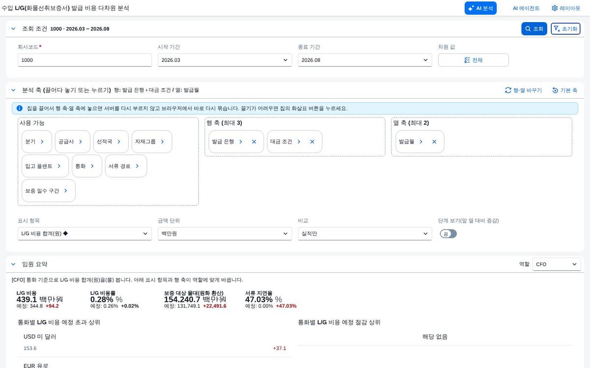Image resolution: width=590 pixels, height=368 pixels.
Task: Click the arrow on the 선적국 chip
Action: (x=119, y=141)
